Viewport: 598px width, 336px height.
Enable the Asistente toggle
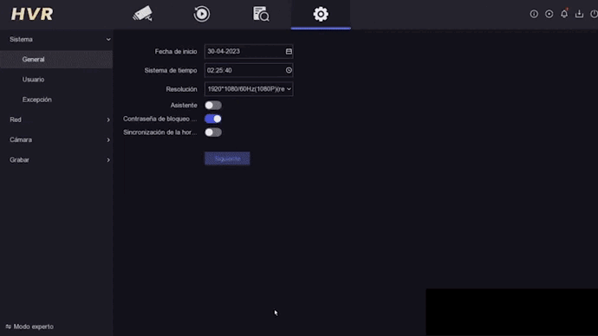click(213, 105)
